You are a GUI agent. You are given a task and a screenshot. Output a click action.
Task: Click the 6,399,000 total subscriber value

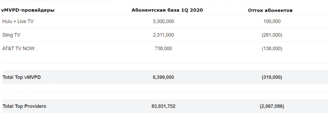tap(163, 77)
